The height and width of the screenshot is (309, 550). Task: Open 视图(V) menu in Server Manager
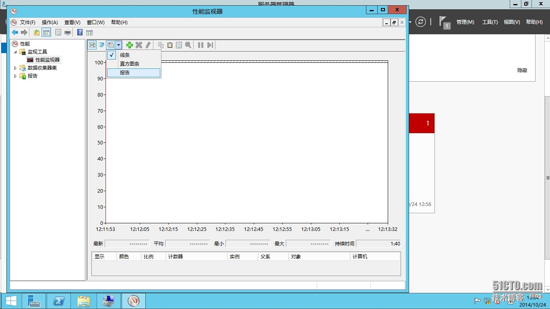click(512, 22)
